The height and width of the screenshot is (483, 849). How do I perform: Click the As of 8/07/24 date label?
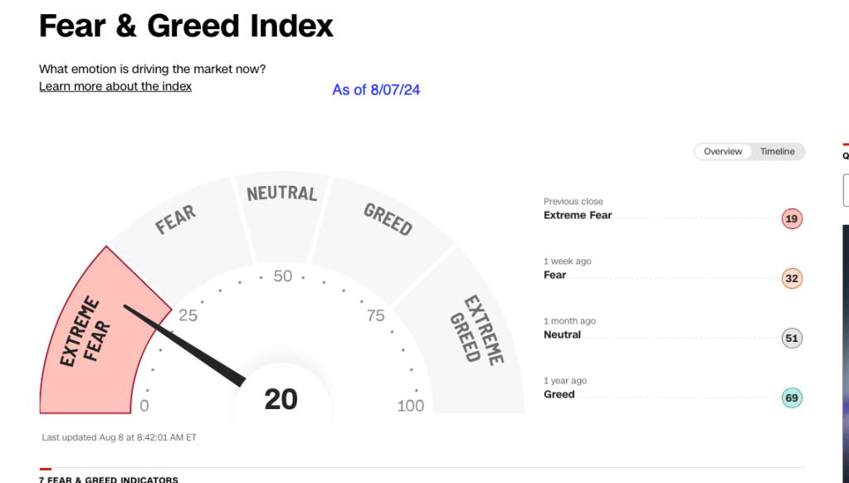376,90
